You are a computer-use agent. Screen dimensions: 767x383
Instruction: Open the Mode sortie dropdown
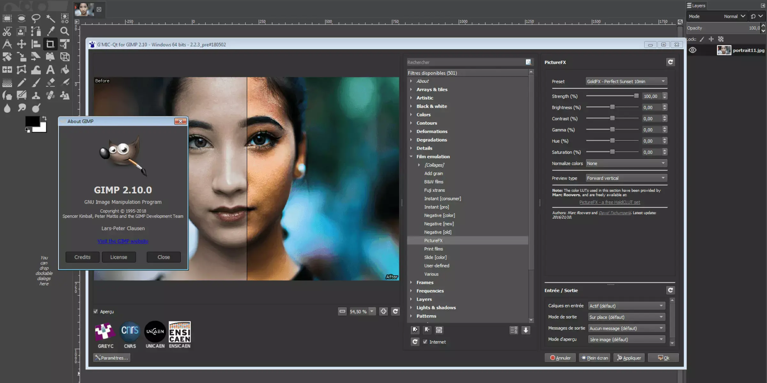[626, 317]
